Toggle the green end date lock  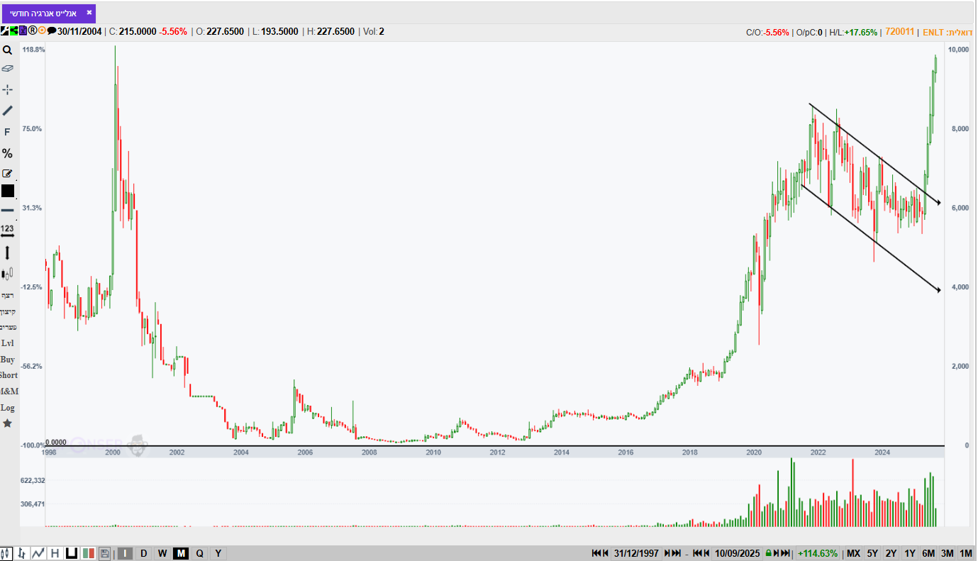coord(768,553)
